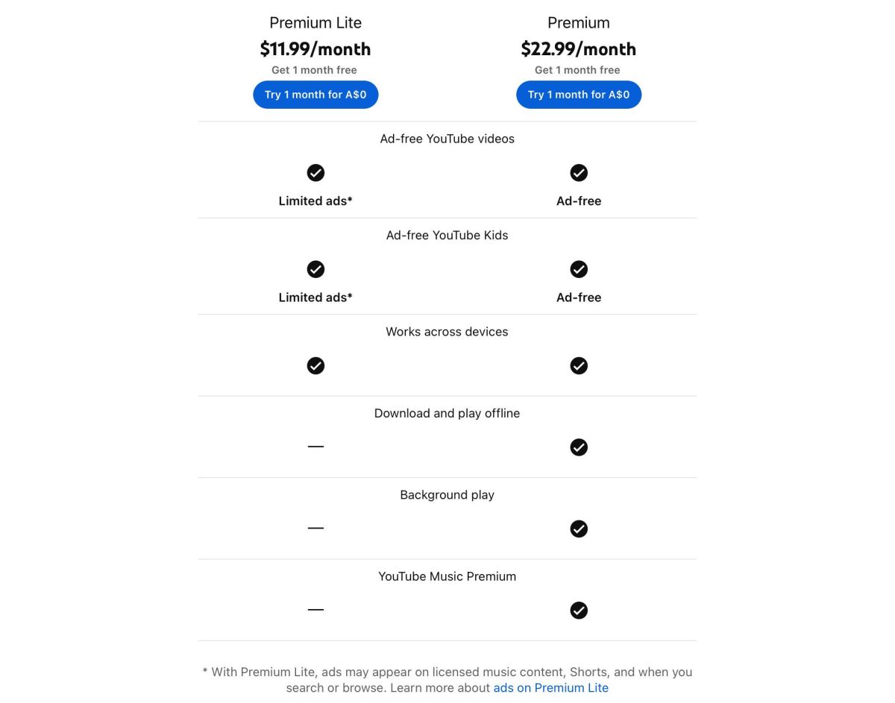895x703 pixels.
Task: Select the Premium checkmark for YouTube Kids
Action: point(579,269)
